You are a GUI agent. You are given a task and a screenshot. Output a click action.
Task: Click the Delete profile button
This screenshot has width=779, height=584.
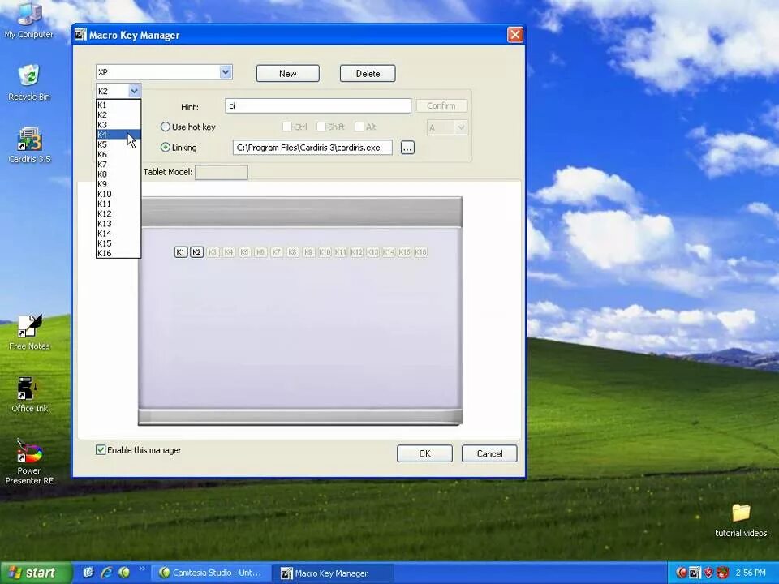pyautogui.click(x=368, y=74)
